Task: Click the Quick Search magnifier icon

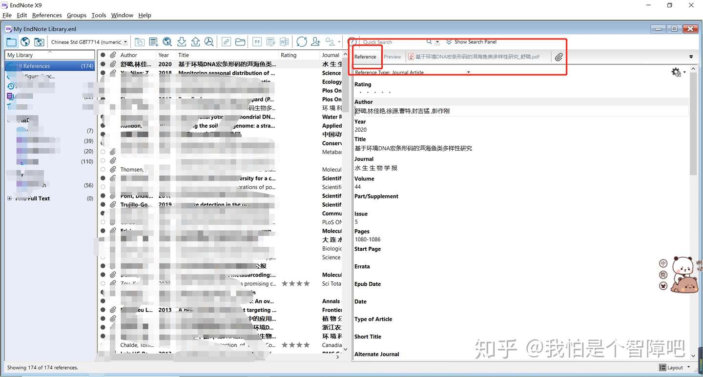Action: click(x=429, y=42)
